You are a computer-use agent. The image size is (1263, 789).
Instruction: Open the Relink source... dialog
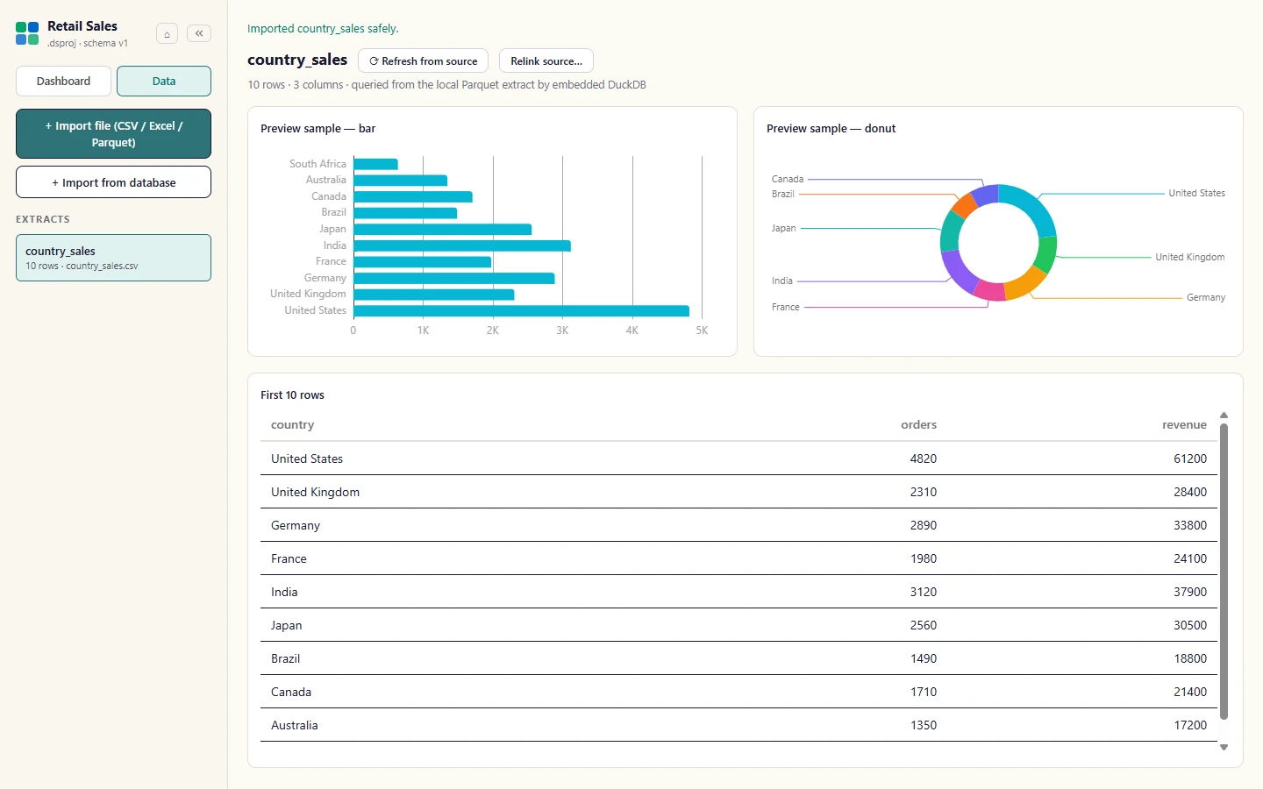click(546, 60)
